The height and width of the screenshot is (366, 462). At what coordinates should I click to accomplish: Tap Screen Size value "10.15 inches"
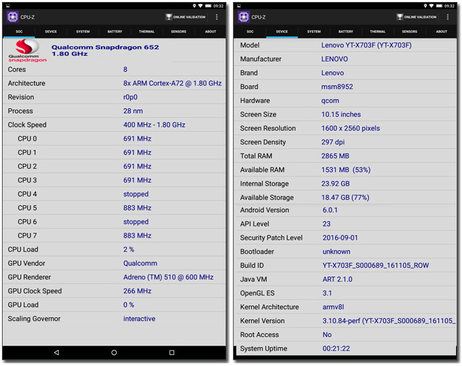341,115
